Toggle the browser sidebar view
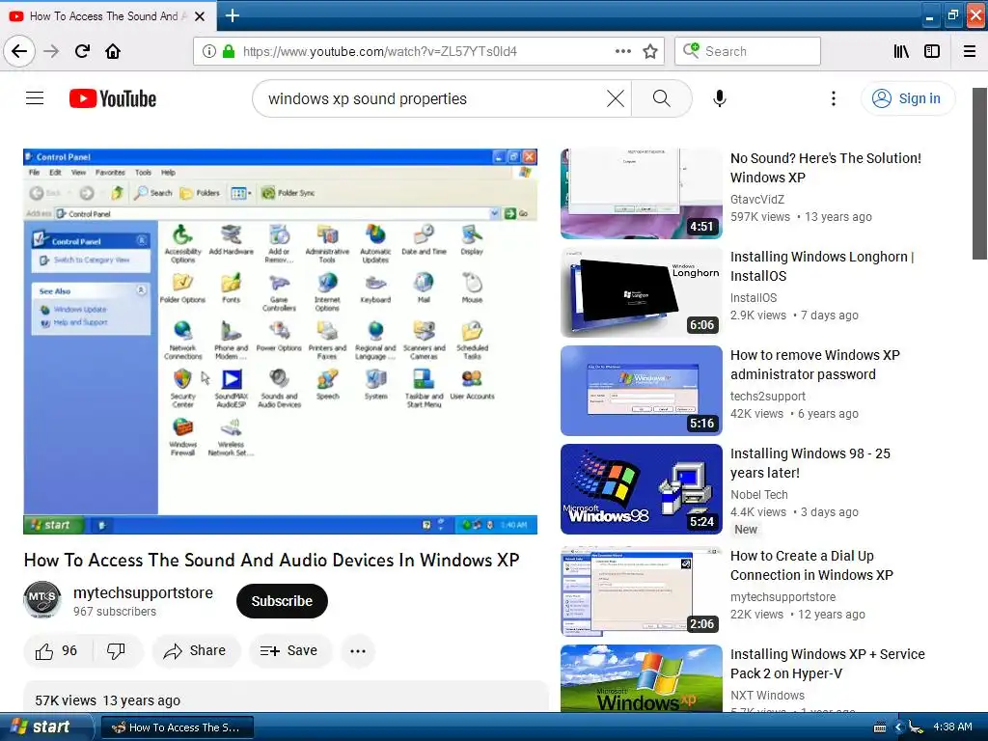The height and width of the screenshot is (741, 988). [932, 51]
